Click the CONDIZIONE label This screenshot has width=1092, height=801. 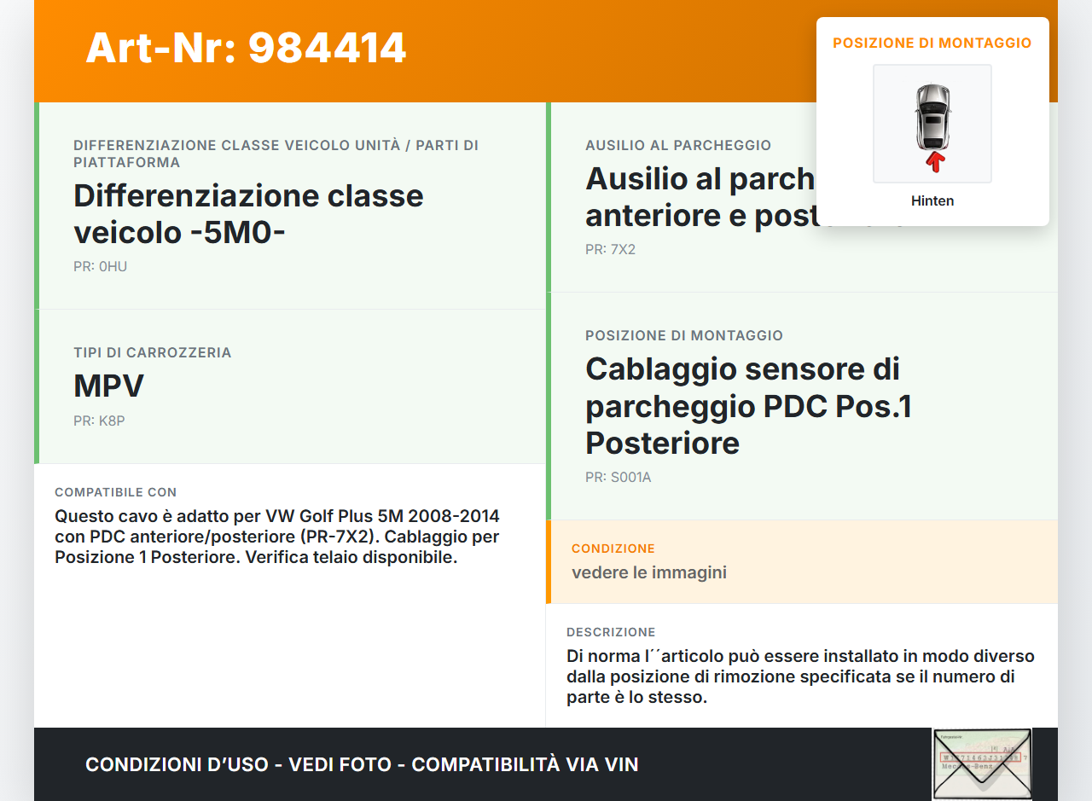coord(613,549)
